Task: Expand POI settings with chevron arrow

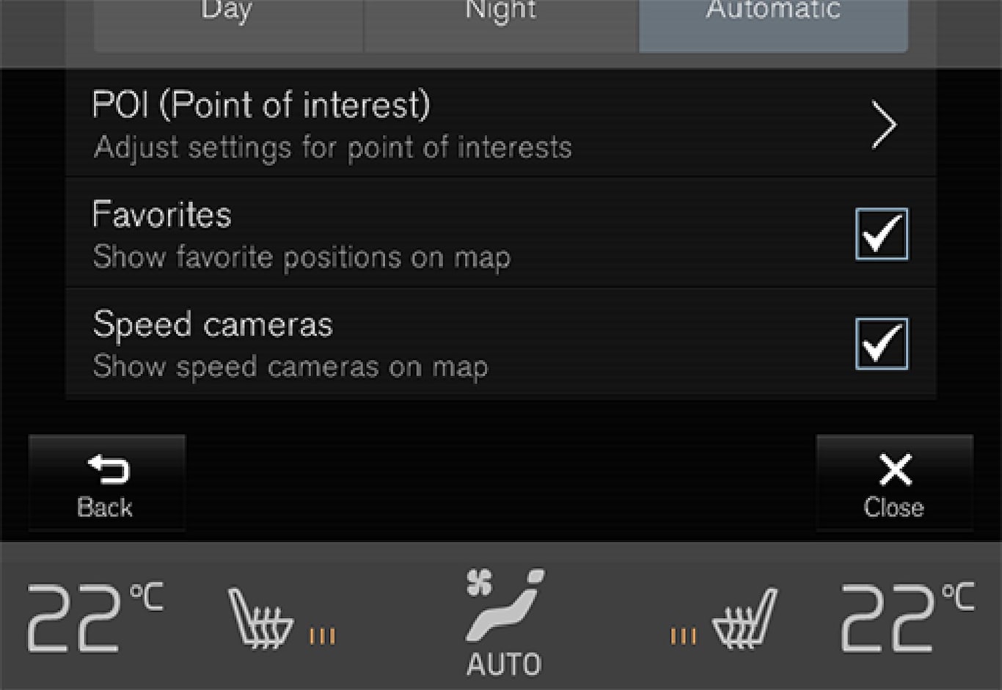Action: point(884,125)
